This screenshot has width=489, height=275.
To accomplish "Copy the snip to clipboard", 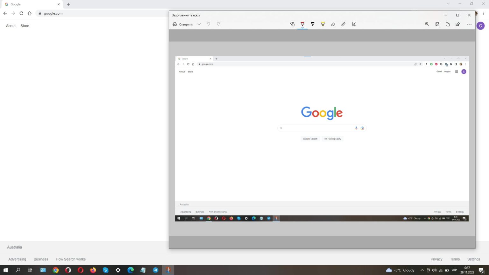I will coord(448,24).
